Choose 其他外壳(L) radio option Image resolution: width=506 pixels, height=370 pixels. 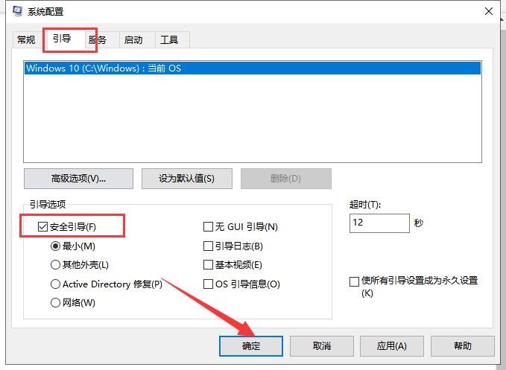click(x=55, y=265)
